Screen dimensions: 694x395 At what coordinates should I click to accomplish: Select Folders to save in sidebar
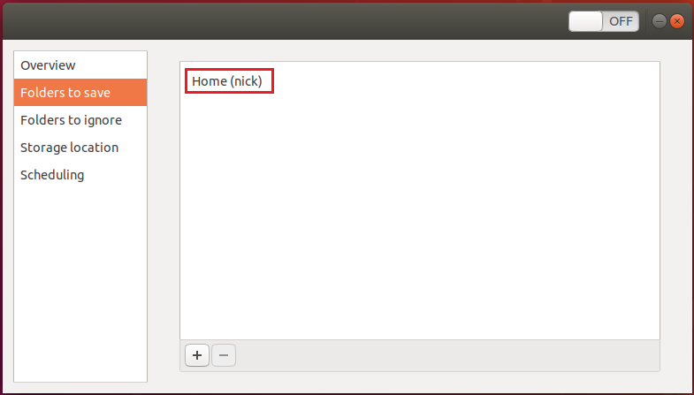pos(80,93)
